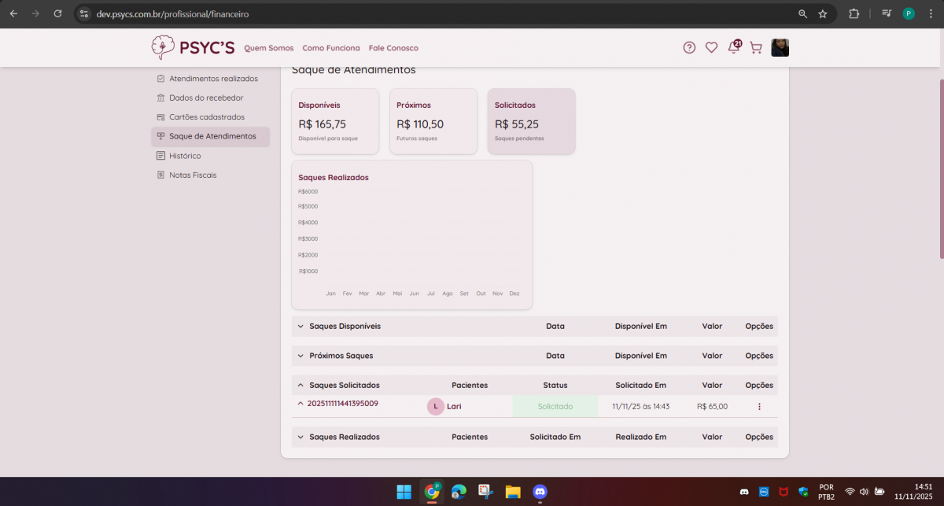The width and height of the screenshot is (944, 506).
Task: Open Histórico in the sidebar
Action: pos(185,156)
